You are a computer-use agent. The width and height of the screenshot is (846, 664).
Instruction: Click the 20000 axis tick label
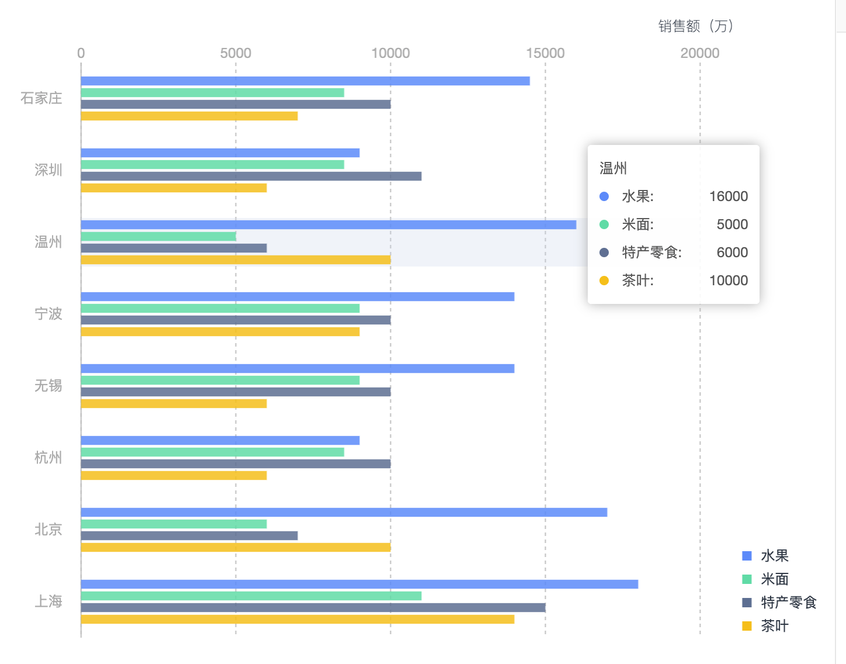click(700, 52)
